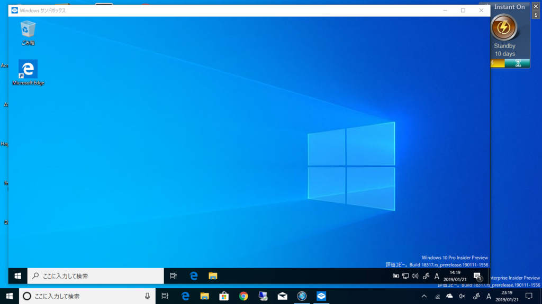Open File Explorer on the host taskbar
This screenshot has width=542, height=304.
coord(205,296)
